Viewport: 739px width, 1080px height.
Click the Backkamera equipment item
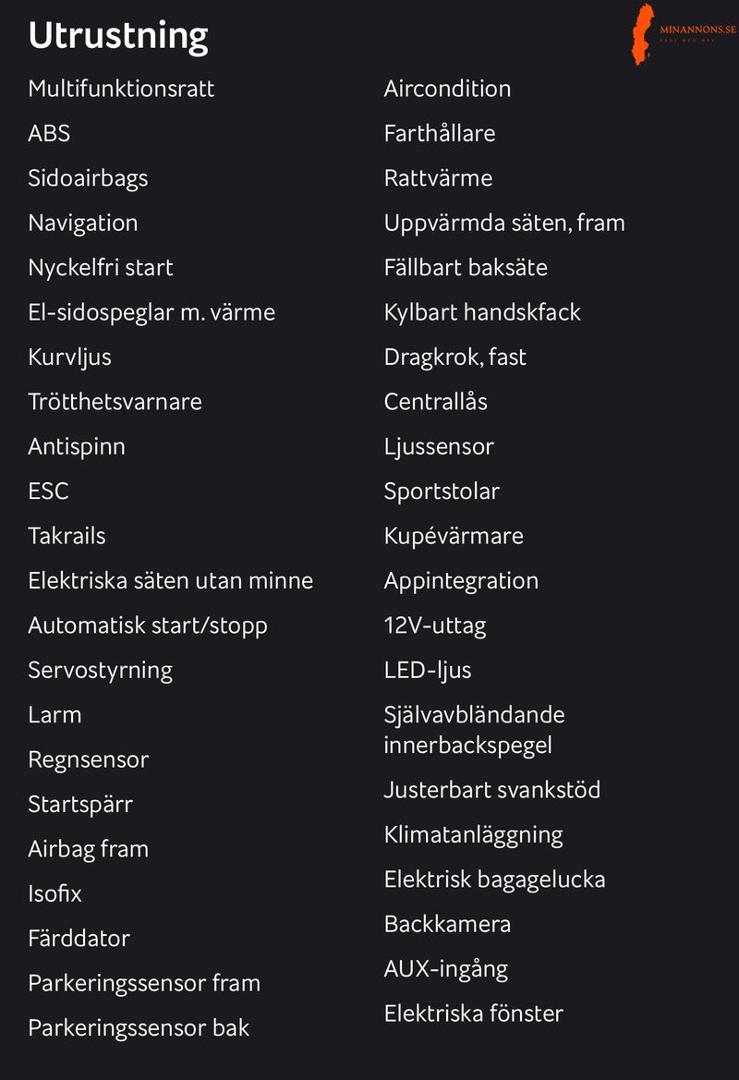pos(447,925)
